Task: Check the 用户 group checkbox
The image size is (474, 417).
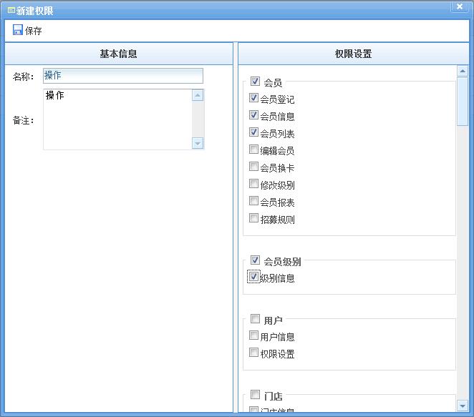Action: tap(255, 319)
